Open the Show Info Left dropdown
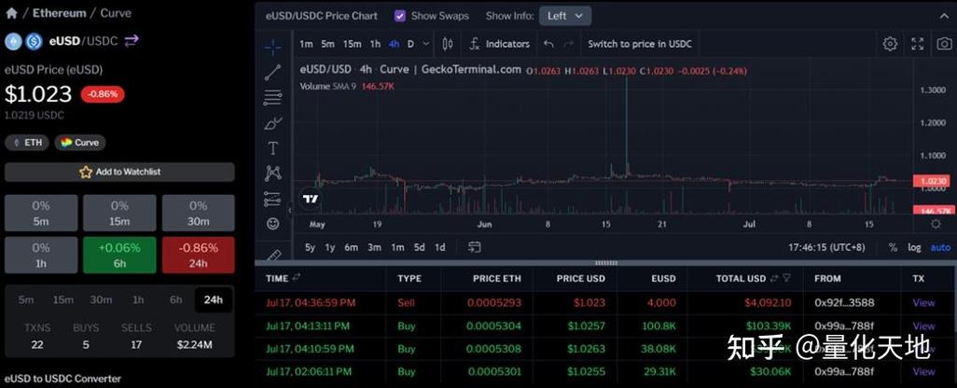Viewport: 957px width, 388px height. 565,16
